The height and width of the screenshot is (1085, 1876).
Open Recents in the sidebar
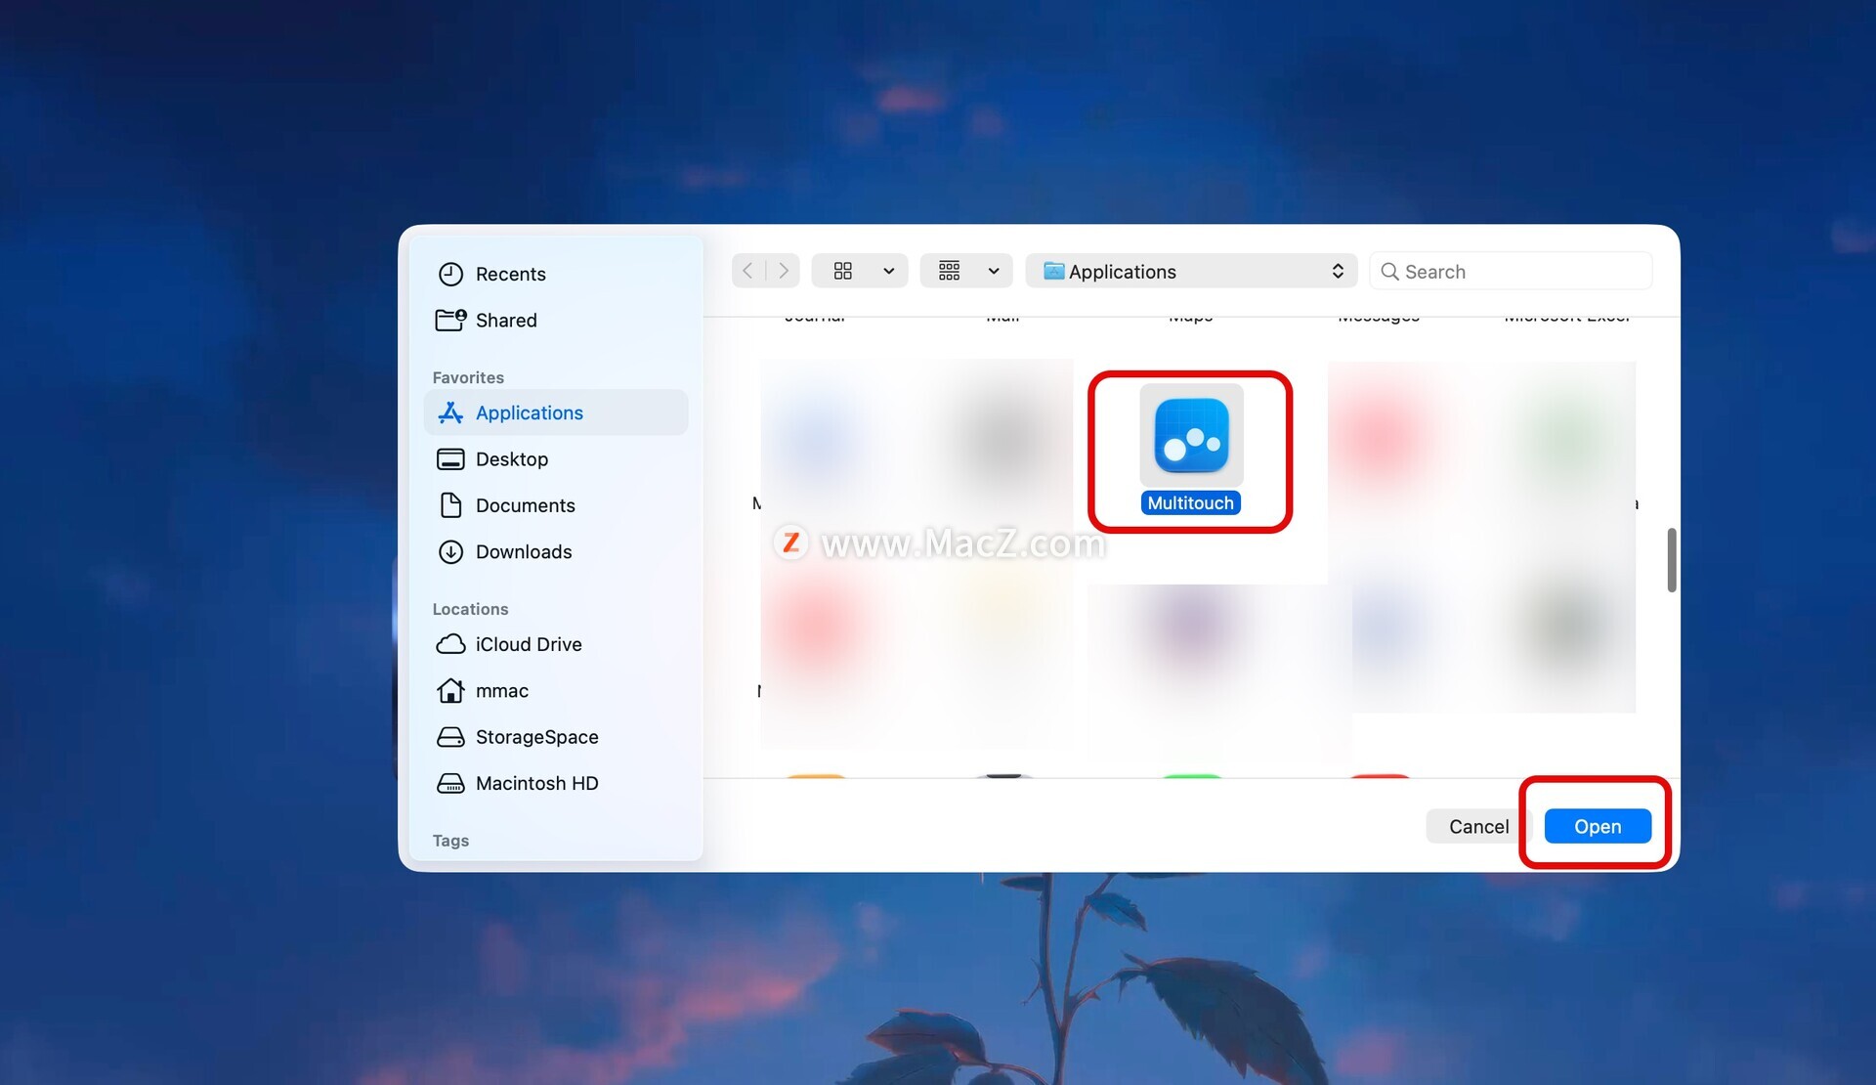pyautogui.click(x=556, y=274)
